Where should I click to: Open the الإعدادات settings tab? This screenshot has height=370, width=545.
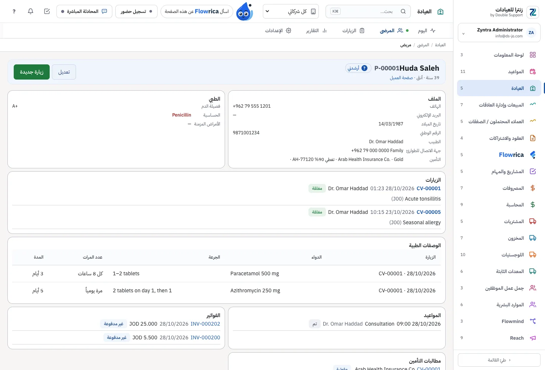278,31
